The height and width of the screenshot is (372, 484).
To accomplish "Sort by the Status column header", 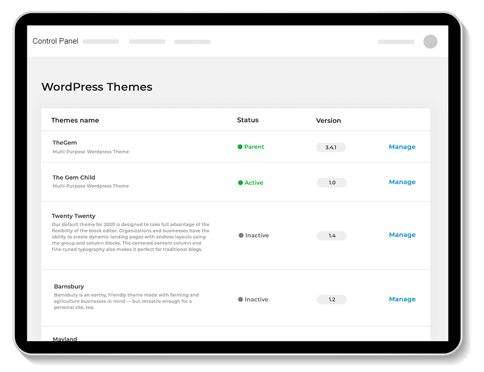I will coord(247,120).
